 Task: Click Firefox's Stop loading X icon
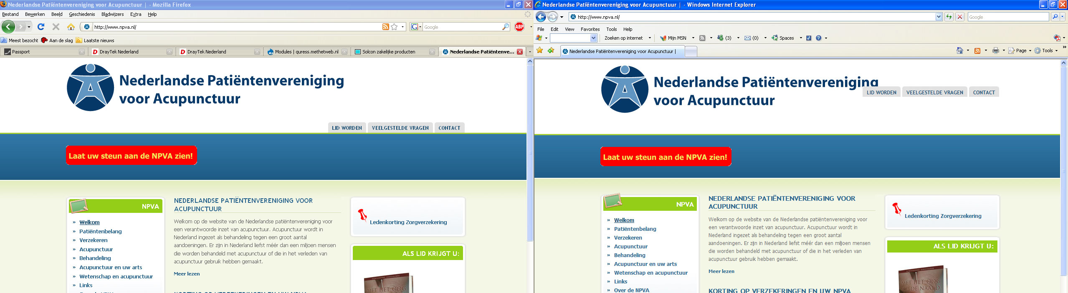(x=56, y=27)
